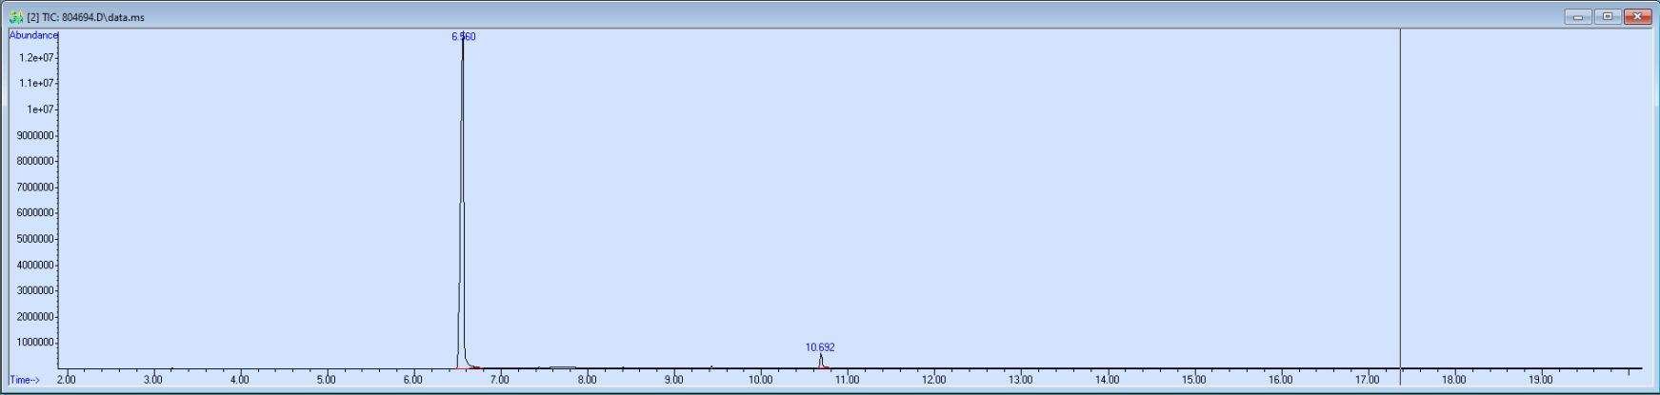
Task: Click the 16.00 time axis label
Action: pos(1280,380)
